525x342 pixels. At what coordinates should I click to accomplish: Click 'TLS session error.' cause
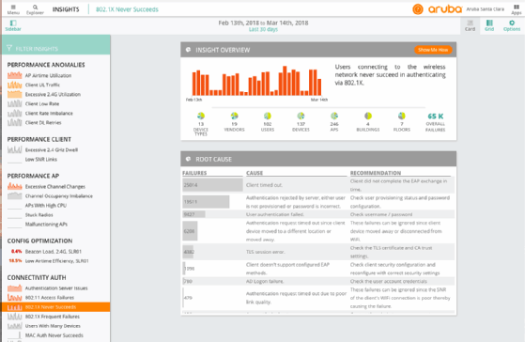(265, 252)
